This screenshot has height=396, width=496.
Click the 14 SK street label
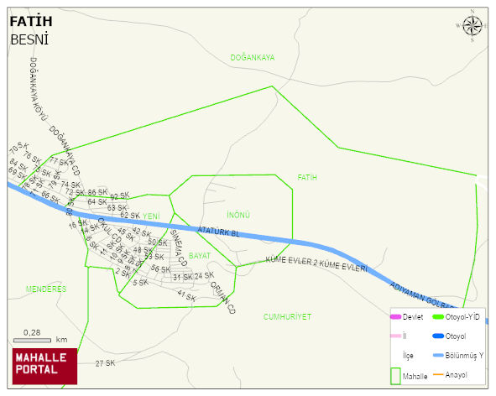point(90,229)
